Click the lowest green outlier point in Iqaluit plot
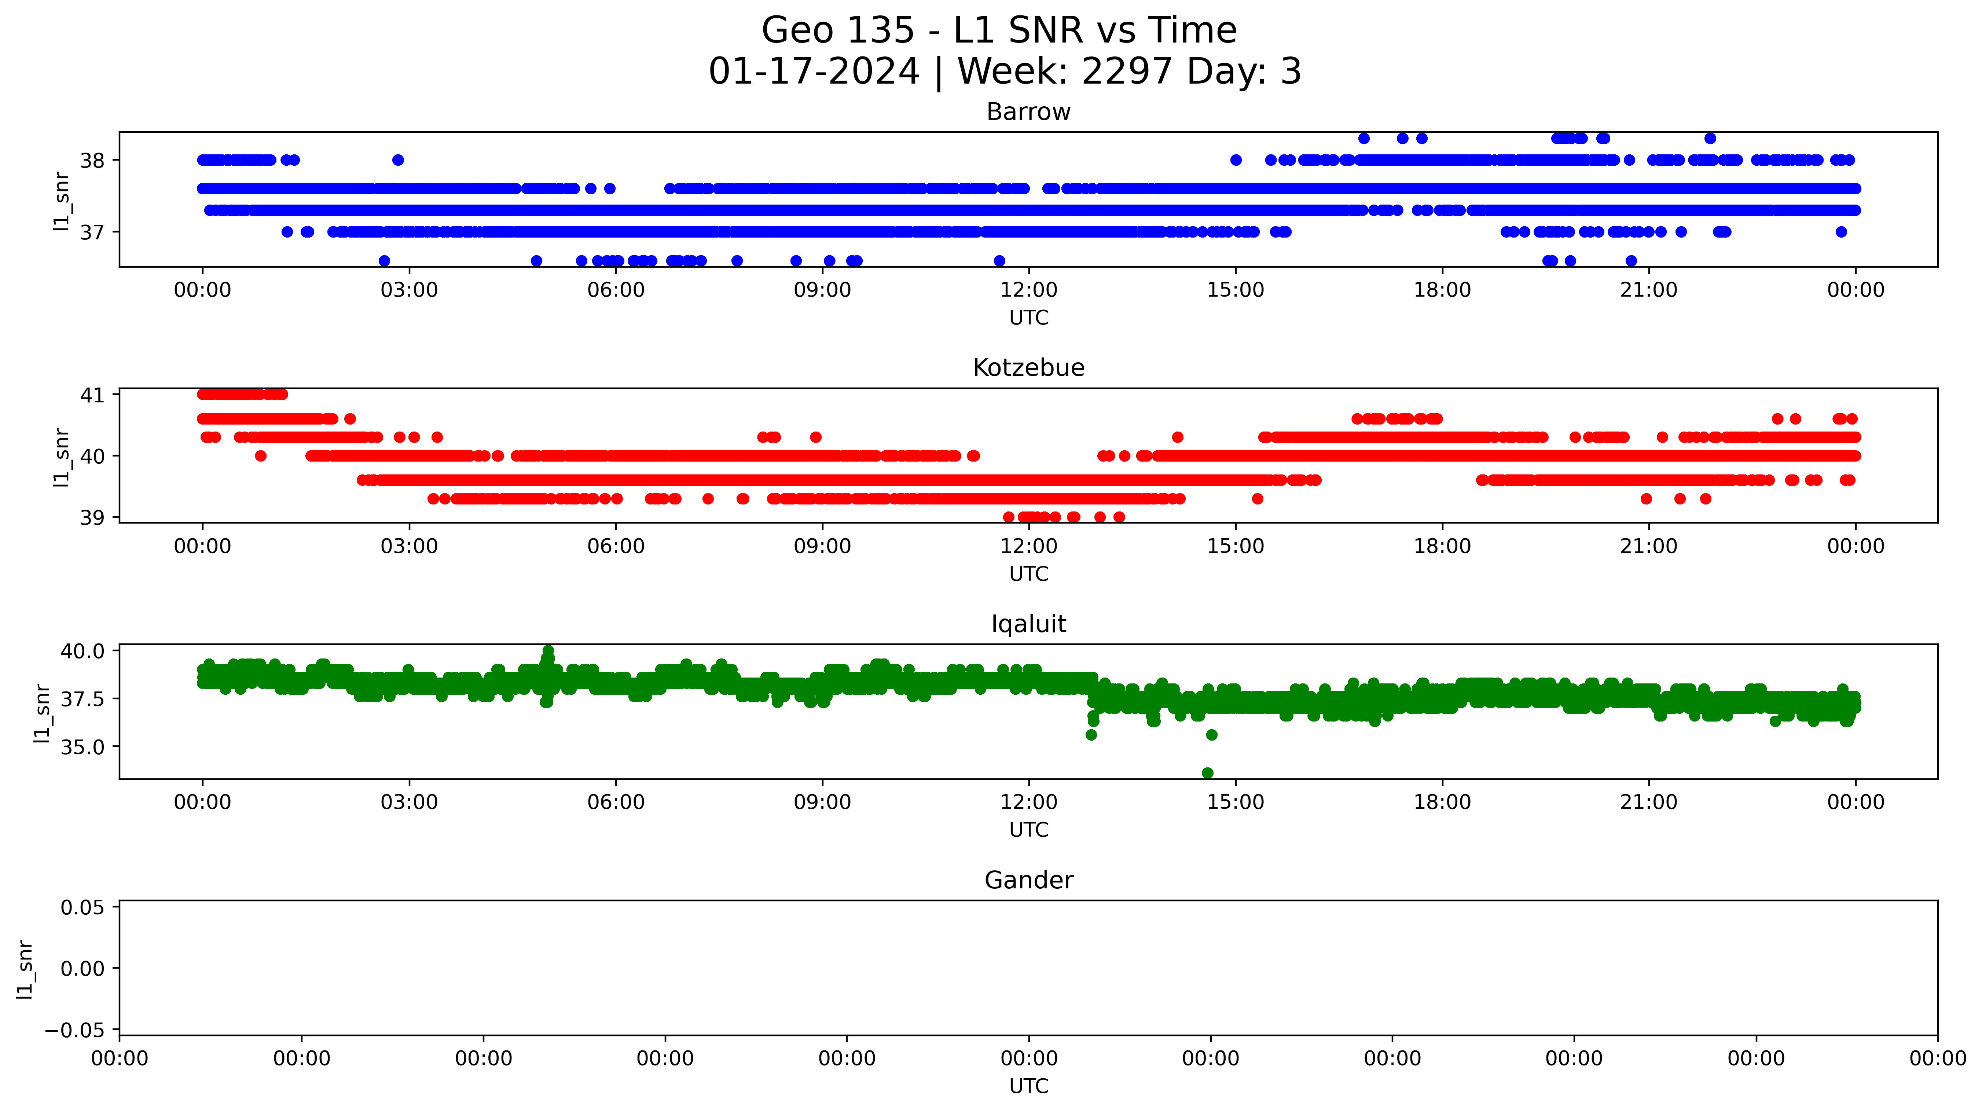The width and height of the screenshot is (1982, 1112). click(x=1207, y=772)
